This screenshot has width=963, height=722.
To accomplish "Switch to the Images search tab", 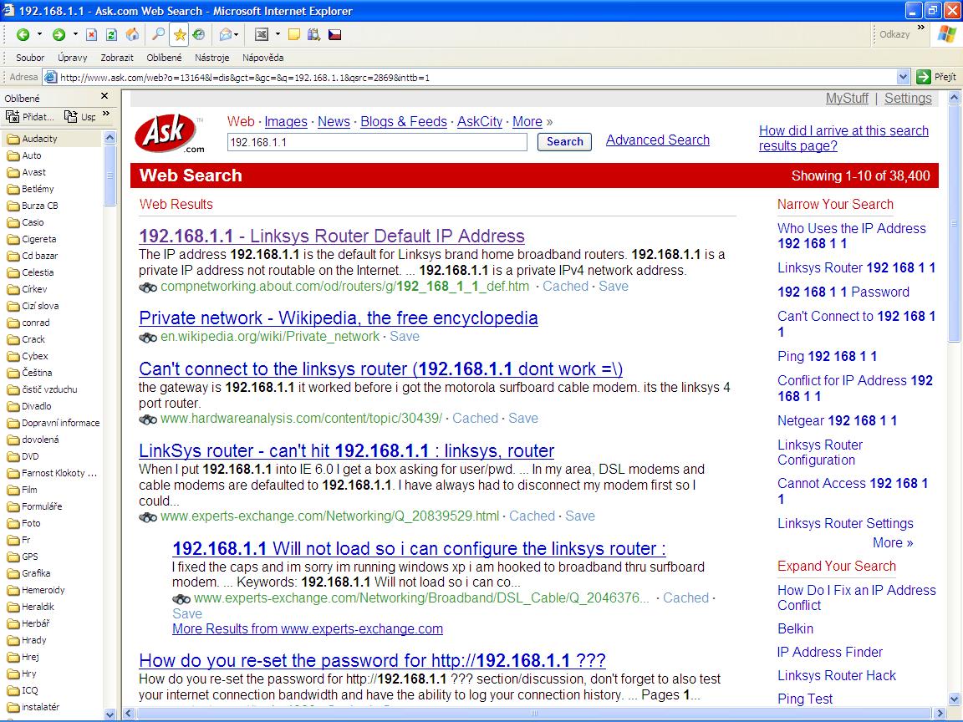I will pyautogui.click(x=286, y=121).
